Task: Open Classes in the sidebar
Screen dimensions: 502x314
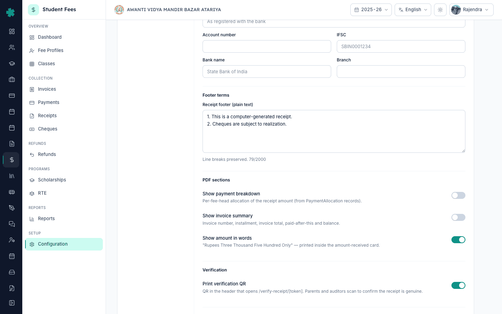Action: point(64,64)
